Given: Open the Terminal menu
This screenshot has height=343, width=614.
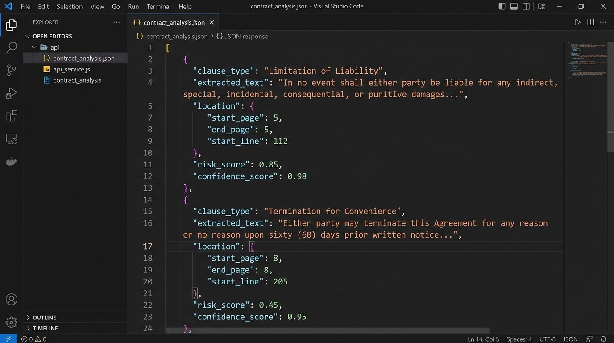Looking at the screenshot, I should tap(158, 6).
